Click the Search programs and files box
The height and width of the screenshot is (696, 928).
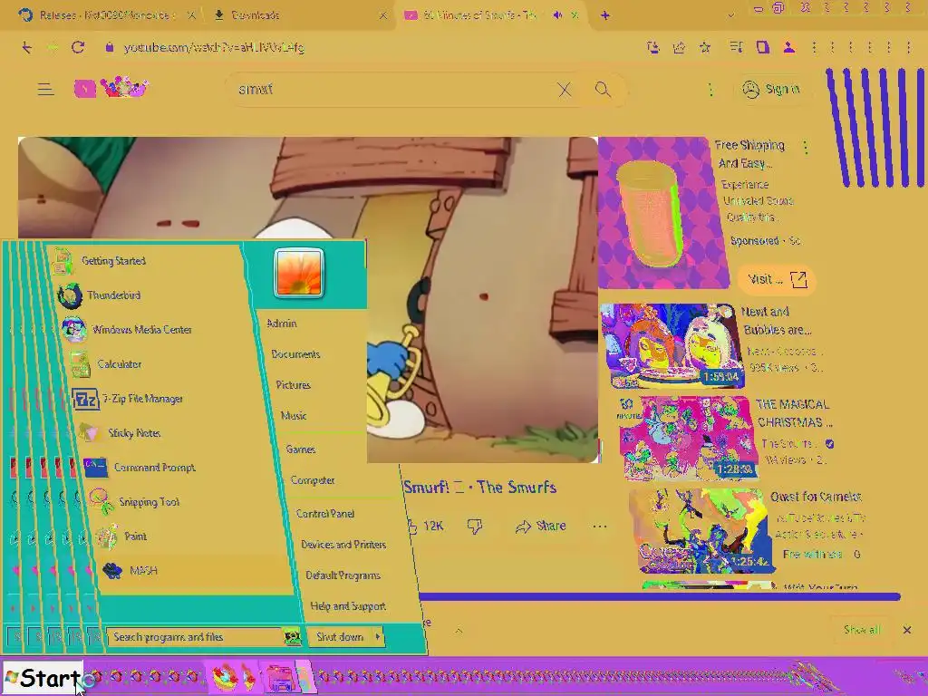tap(196, 637)
